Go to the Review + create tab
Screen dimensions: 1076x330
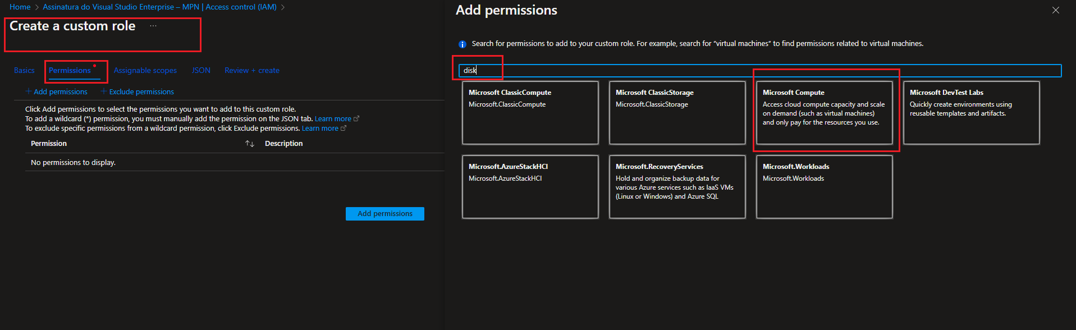[x=252, y=70]
